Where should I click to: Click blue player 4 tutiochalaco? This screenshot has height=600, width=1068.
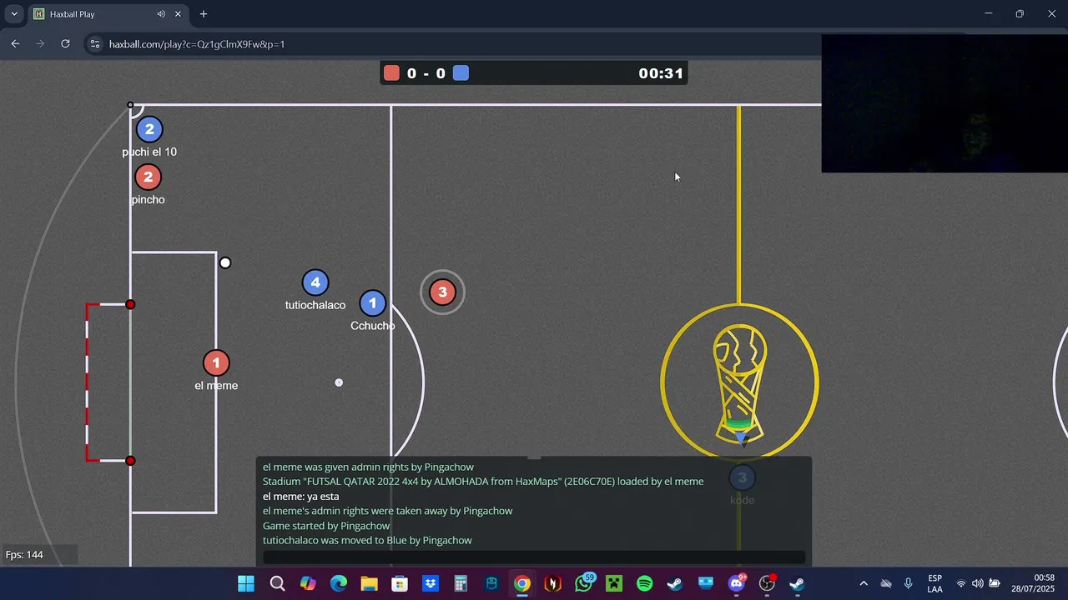coord(315,282)
